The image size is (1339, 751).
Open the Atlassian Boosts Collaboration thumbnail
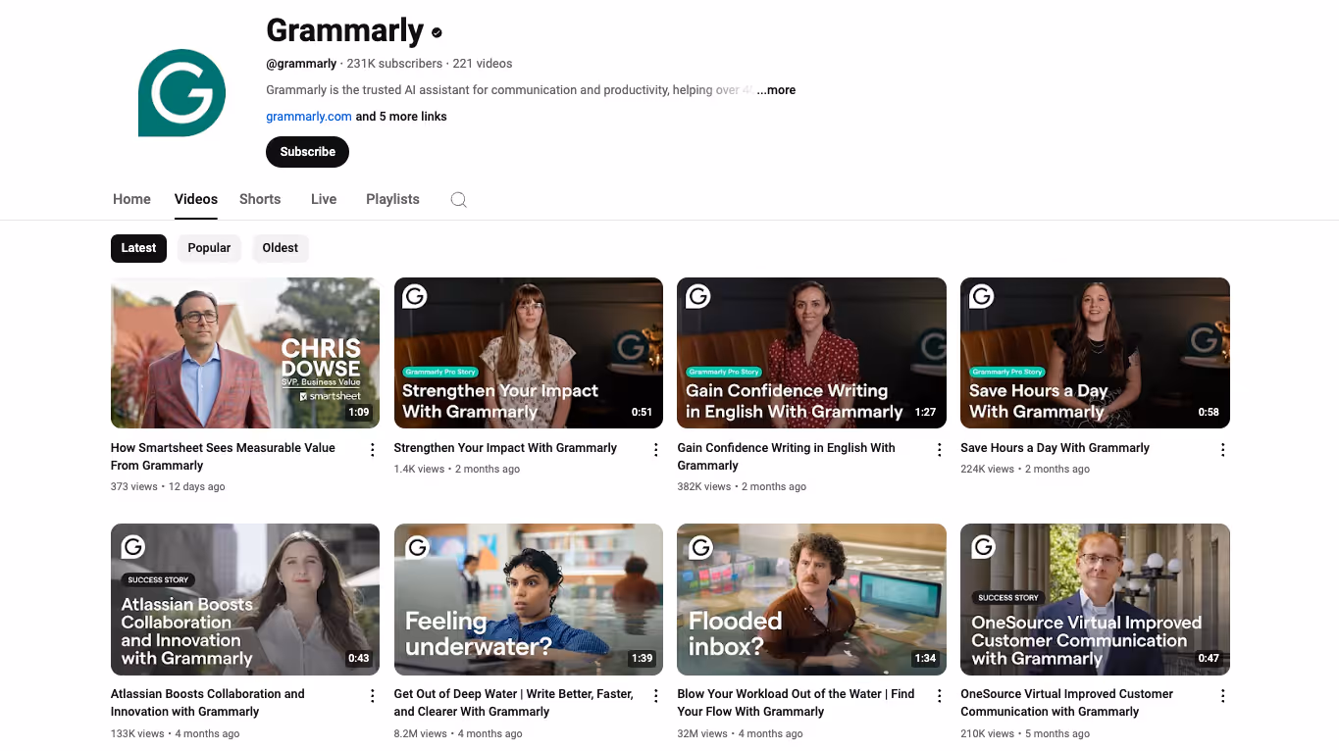pyautogui.click(x=245, y=599)
